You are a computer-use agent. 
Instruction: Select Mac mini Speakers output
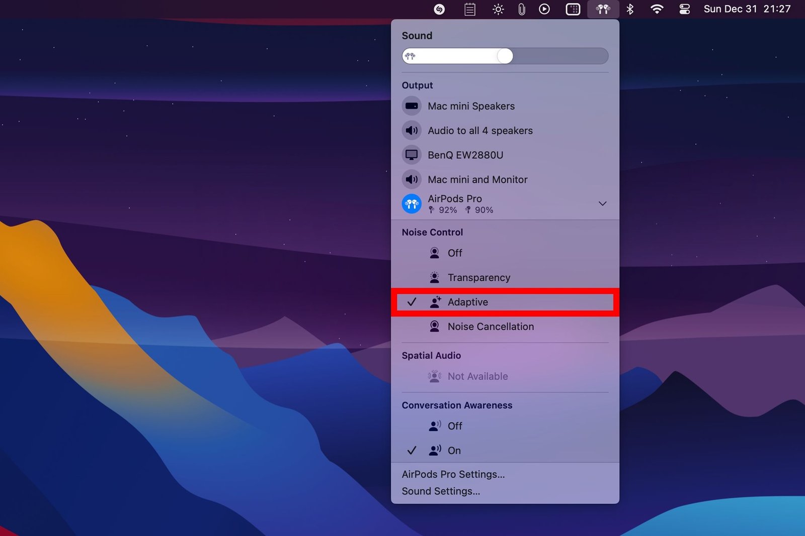(x=471, y=106)
